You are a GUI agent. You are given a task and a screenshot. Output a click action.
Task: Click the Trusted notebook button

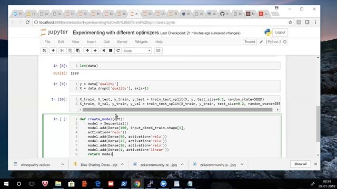(x=250, y=42)
